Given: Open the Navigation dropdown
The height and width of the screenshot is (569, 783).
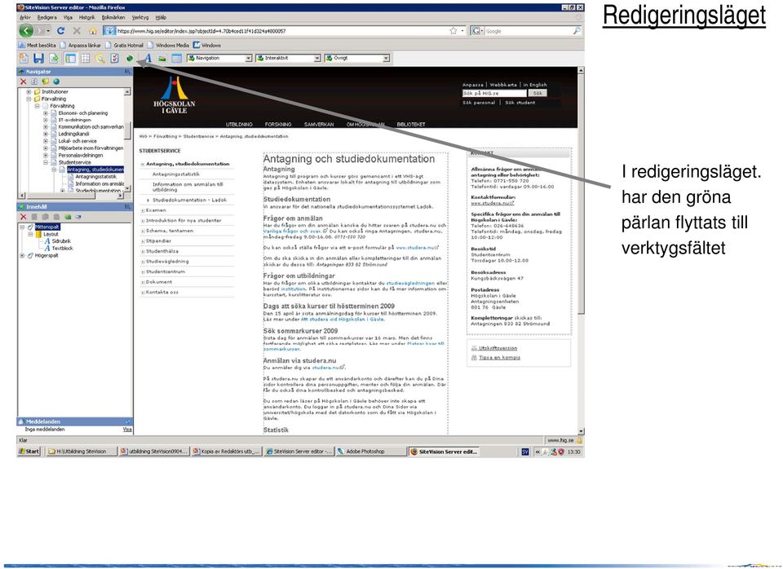Looking at the screenshot, I should [219, 59].
